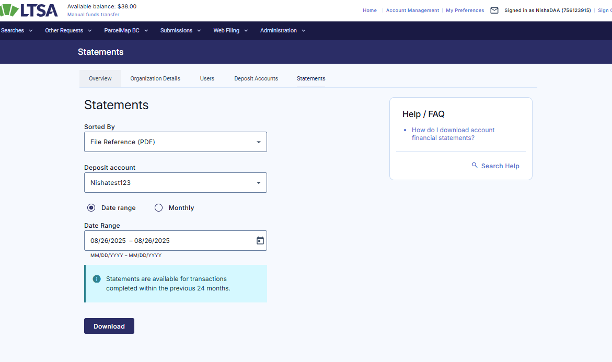Open the date range calendar picker

pos(260,241)
